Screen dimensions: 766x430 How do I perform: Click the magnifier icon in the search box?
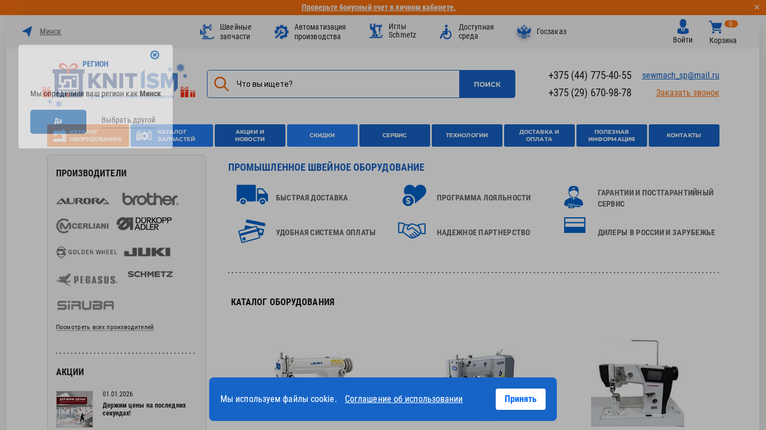click(x=222, y=84)
